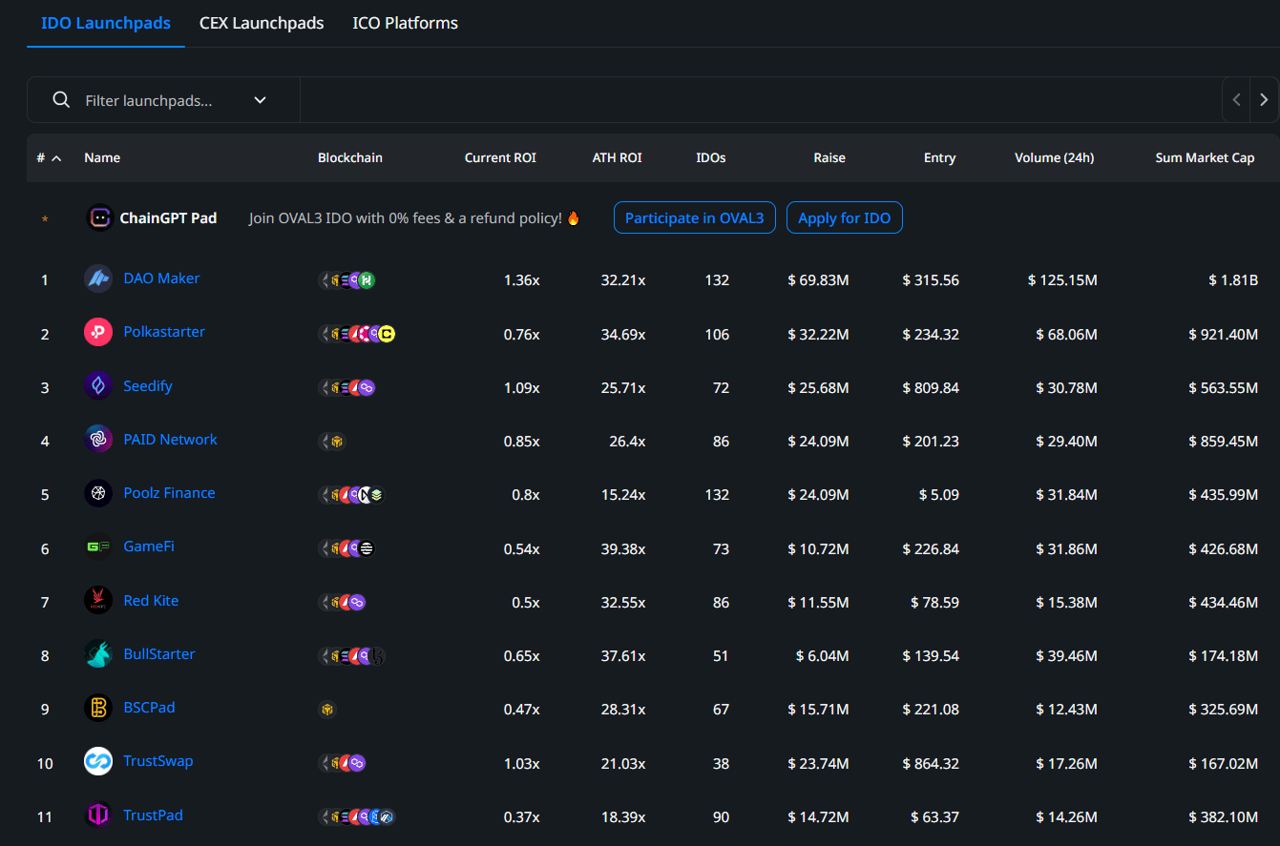The height and width of the screenshot is (846, 1280).
Task: Click the 39.38x ATH ROI value
Action: (x=623, y=548)
